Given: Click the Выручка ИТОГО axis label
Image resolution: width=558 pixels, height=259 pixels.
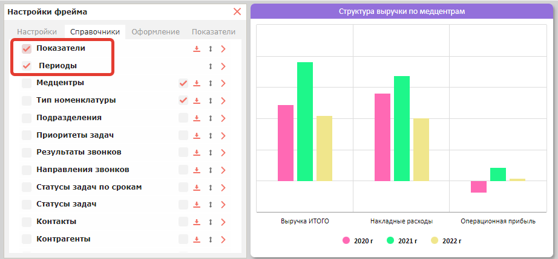Looking at the screenshot, I should [x=305, y=222].
